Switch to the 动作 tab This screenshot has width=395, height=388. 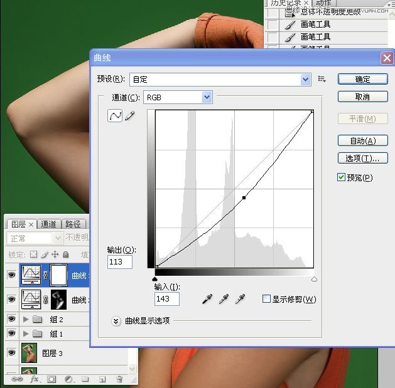[x=323, y=3]
